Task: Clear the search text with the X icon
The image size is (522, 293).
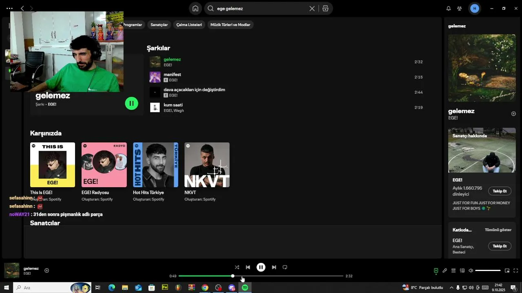Action: (x=312, y=9)
